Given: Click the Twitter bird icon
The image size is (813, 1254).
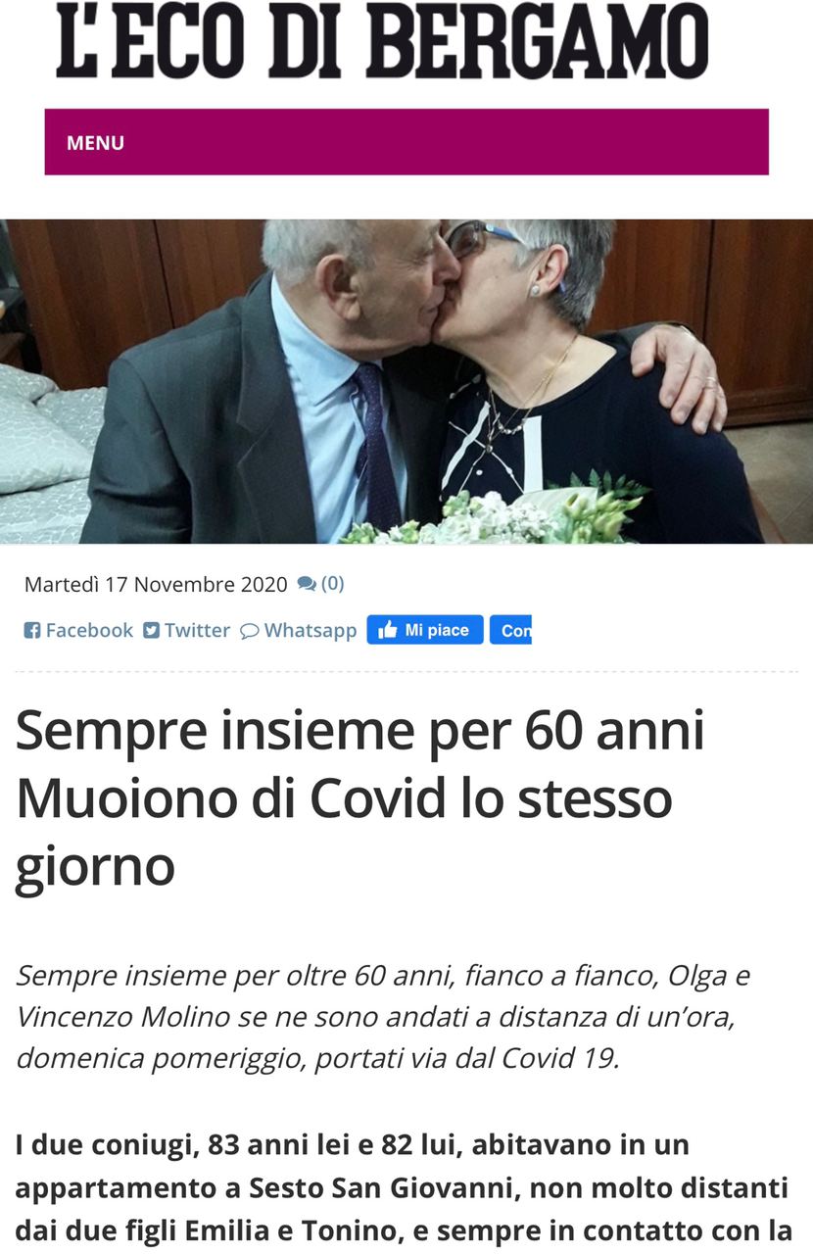Looking at the screenshot, I should pos(151,630).
